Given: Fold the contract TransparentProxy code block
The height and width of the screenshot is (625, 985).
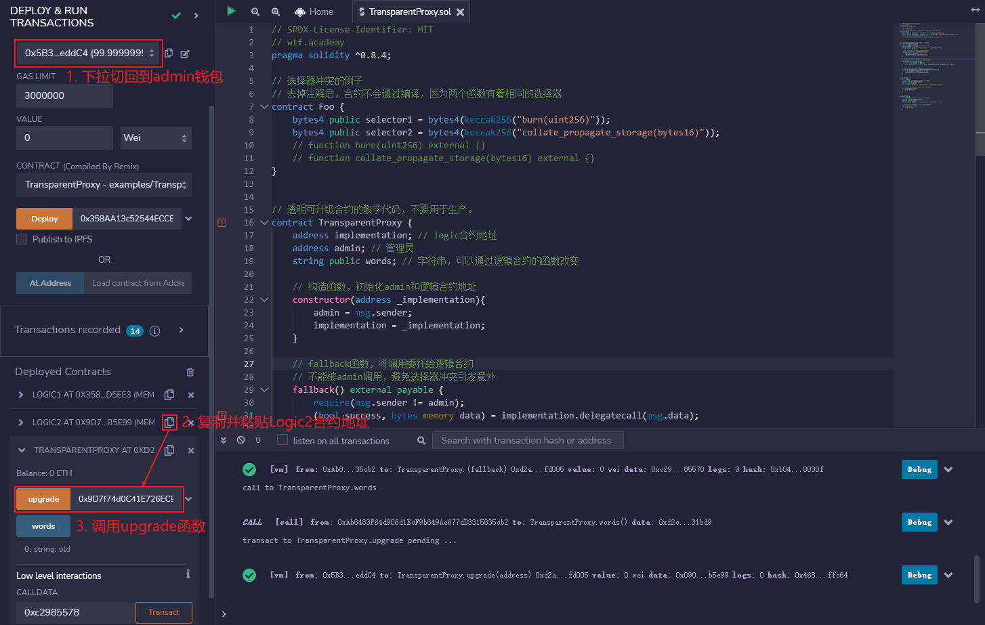Looking at the screenshot, I should click(x=264, y=222).
